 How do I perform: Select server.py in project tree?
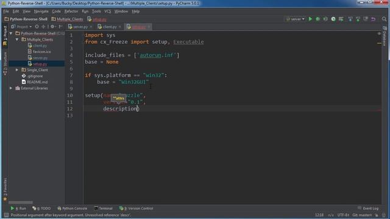click(40, 58)
